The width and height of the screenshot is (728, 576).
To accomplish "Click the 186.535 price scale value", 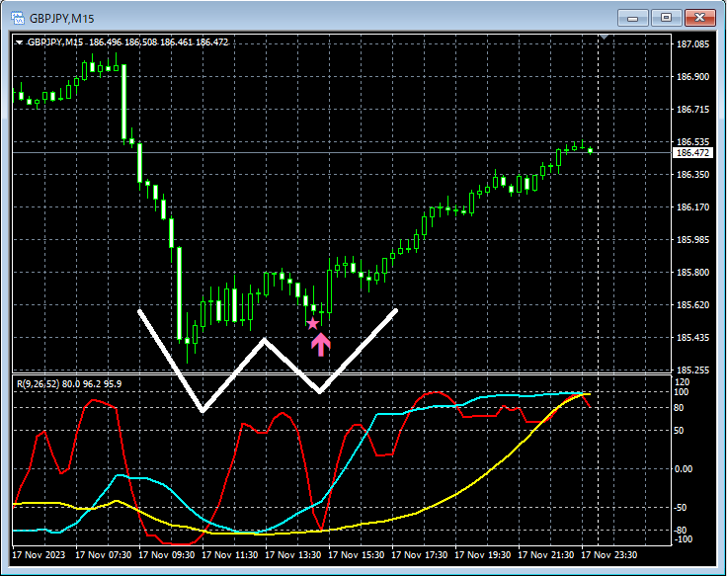I will pyautogui.click(x=692, y=141).
